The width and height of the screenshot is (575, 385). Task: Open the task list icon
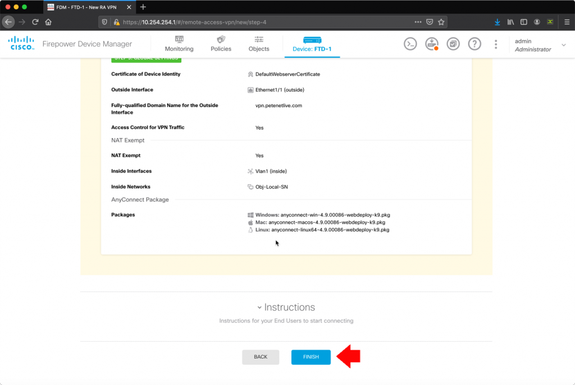[x=453, y=43]
